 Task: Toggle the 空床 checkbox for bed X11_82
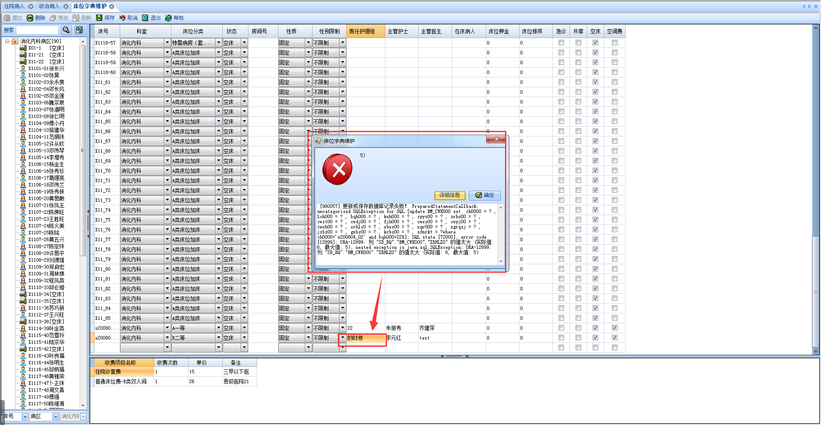[x=595, y=289]
